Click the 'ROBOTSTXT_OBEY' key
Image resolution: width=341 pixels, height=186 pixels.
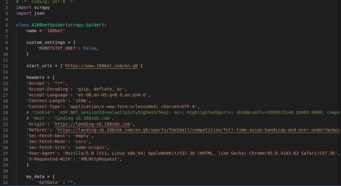(x=57, y=48)
